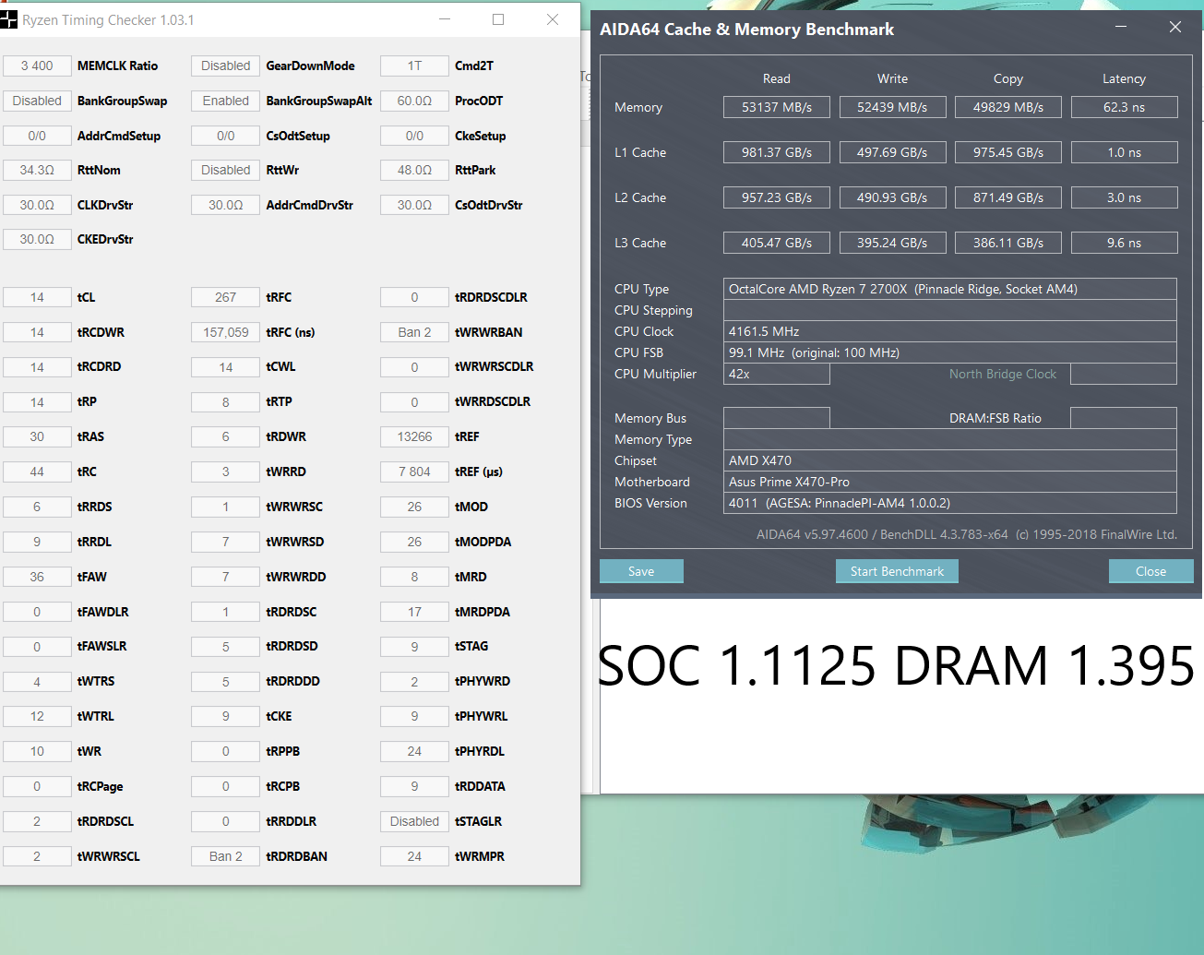
Task: Click the Ryzen Timing Checker app icon
Action: (x=8, y=19)
